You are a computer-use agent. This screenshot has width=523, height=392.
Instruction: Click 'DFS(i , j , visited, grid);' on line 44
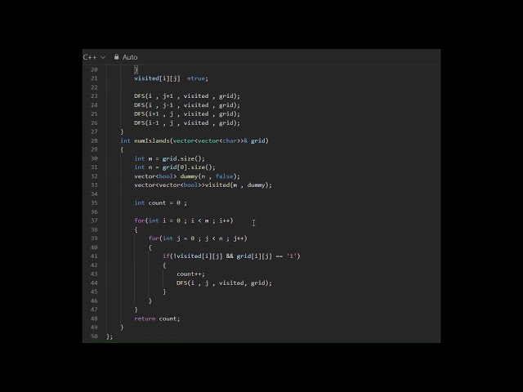click(x=224, y=283)
